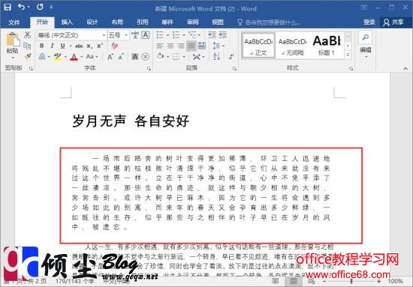Apply text effects outlined A
Image resolution: width=413 pixels, height=287 pixels.
pos(42,56)
